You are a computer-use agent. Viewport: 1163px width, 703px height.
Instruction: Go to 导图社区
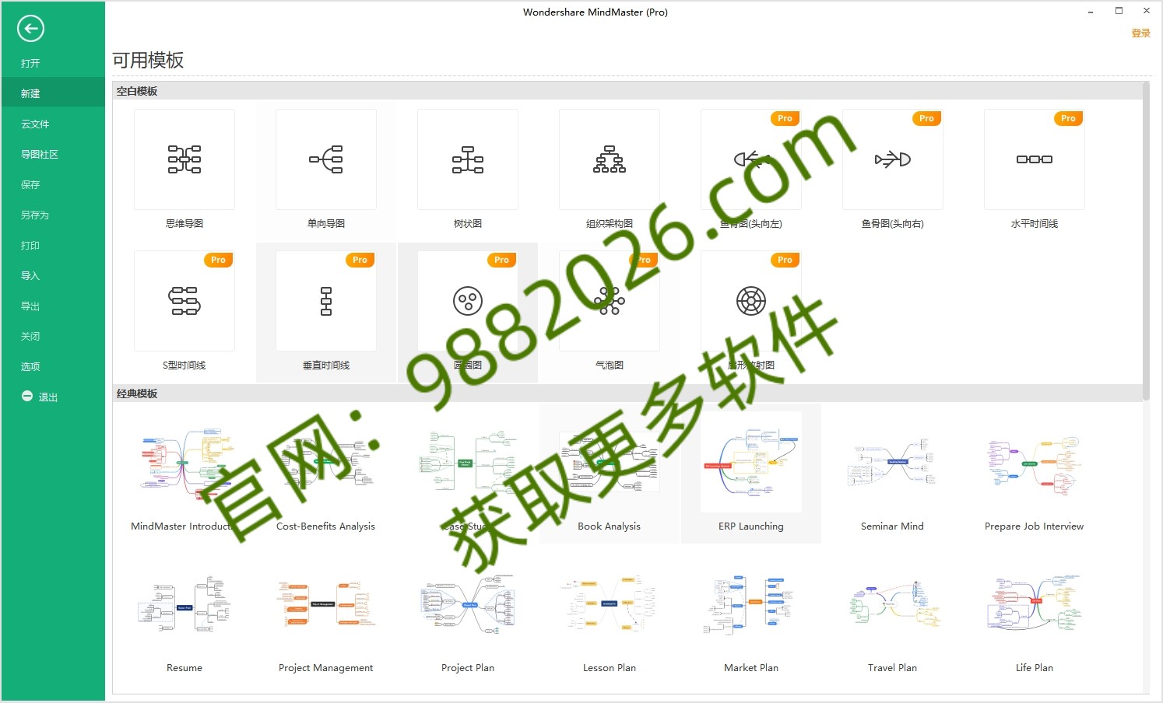tap(40, 154)
